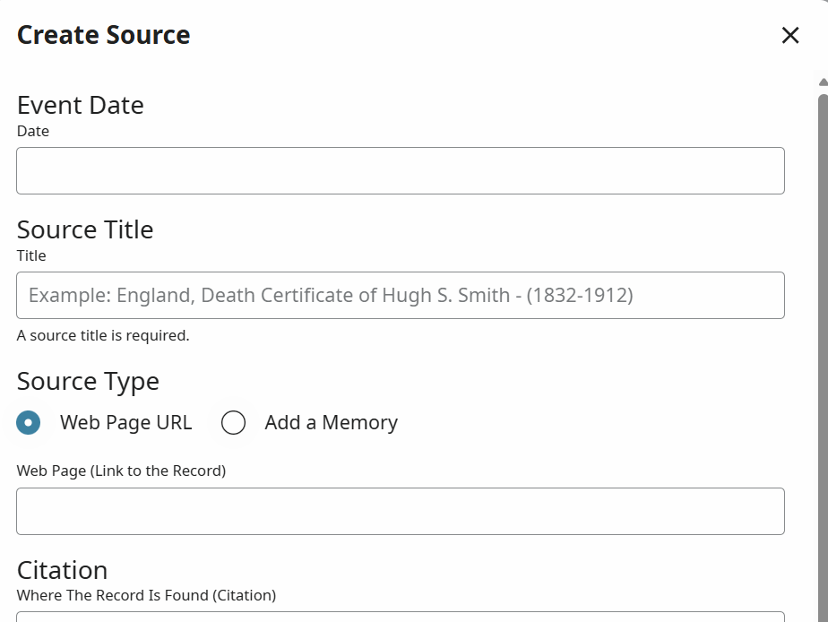Click the 'A source title is required.' message

click(x=103, y=336)
